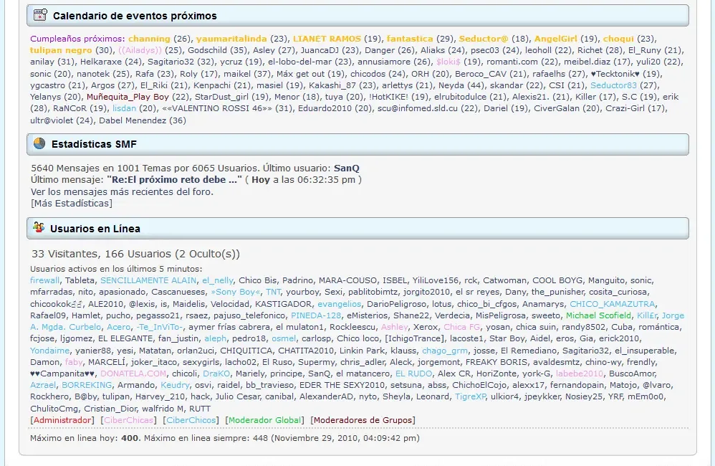Open Ashley's profile link
Viewport: 715px width, 466px height.
coord(395,327)
